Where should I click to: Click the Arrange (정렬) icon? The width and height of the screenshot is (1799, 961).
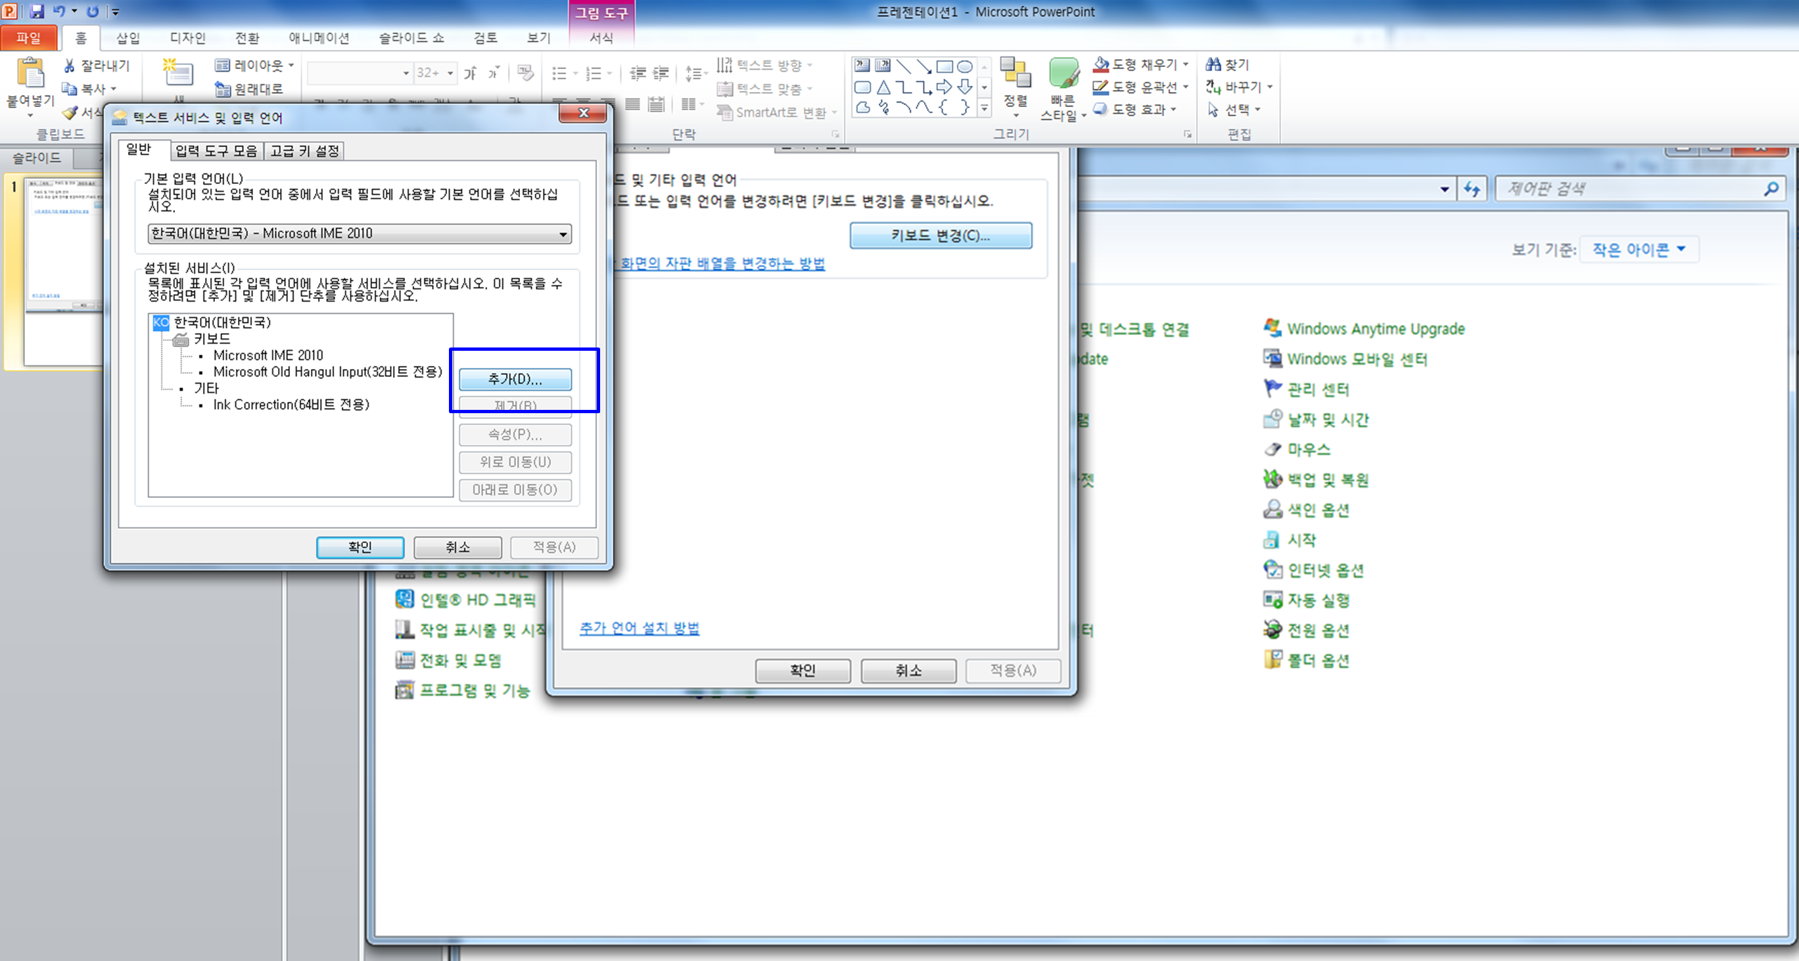(x=1015, y=72)
